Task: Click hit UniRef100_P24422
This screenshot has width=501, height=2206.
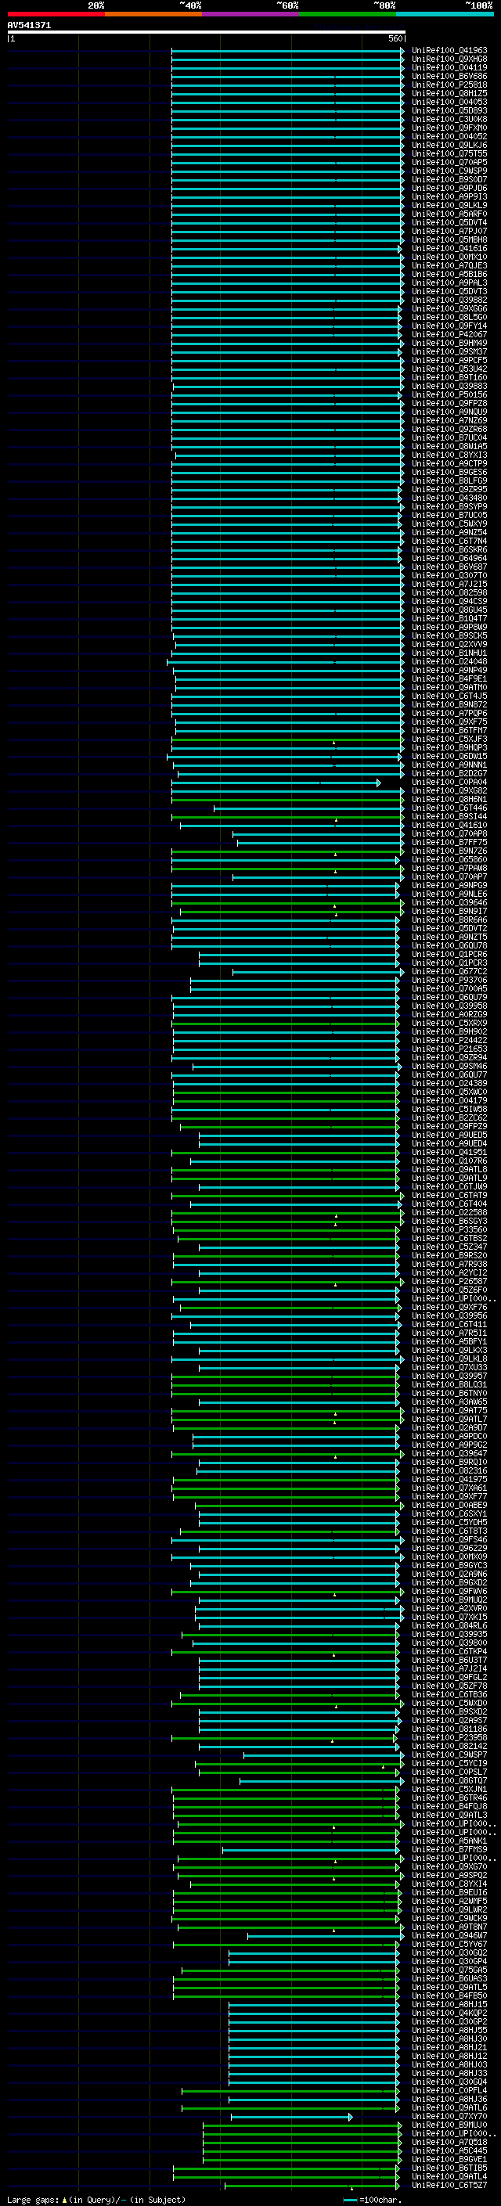Action: click(449, 1042)
